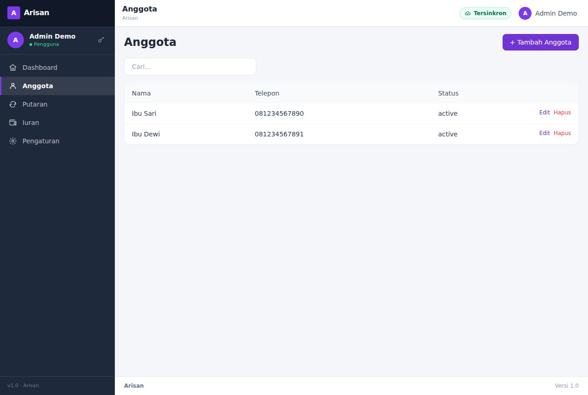
Task: Click the key icon beside Admin Demo
Action: pos(101,40)
